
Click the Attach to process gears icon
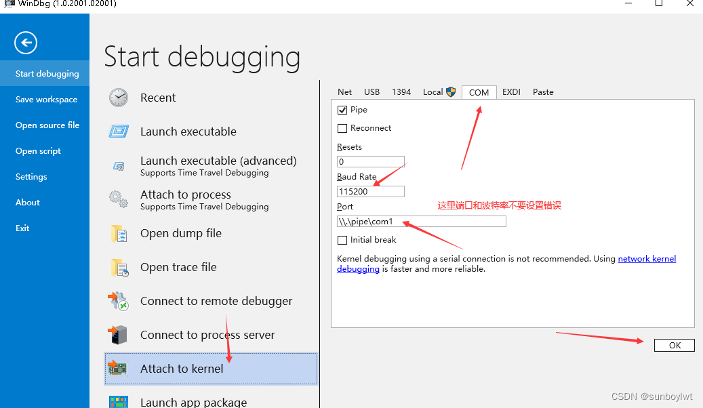[x=119, y=199]
